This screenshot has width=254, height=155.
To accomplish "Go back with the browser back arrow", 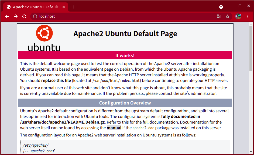I will coord(7,16).
